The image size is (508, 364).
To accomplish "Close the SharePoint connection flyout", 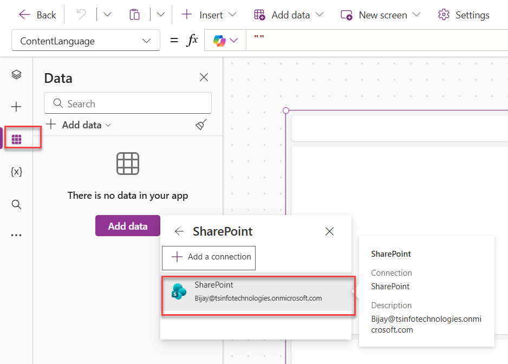I will [329, 231].
